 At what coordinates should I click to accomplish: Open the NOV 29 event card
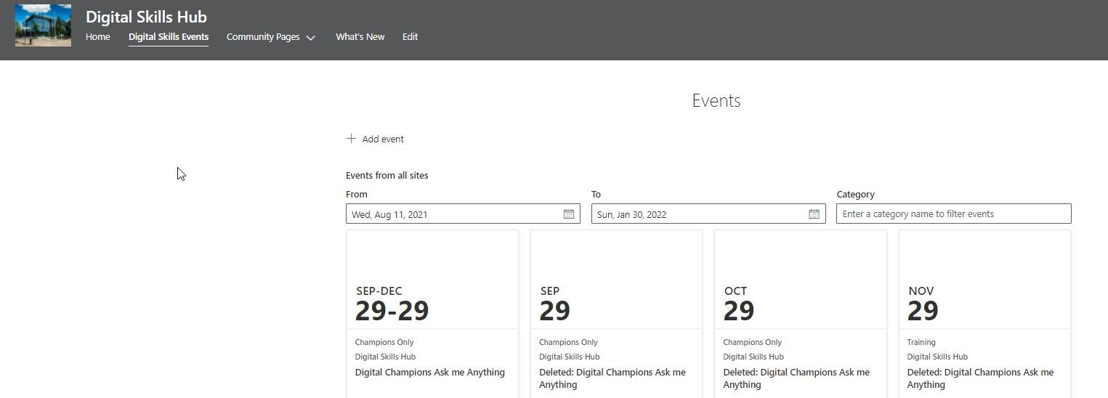point(984,314)
